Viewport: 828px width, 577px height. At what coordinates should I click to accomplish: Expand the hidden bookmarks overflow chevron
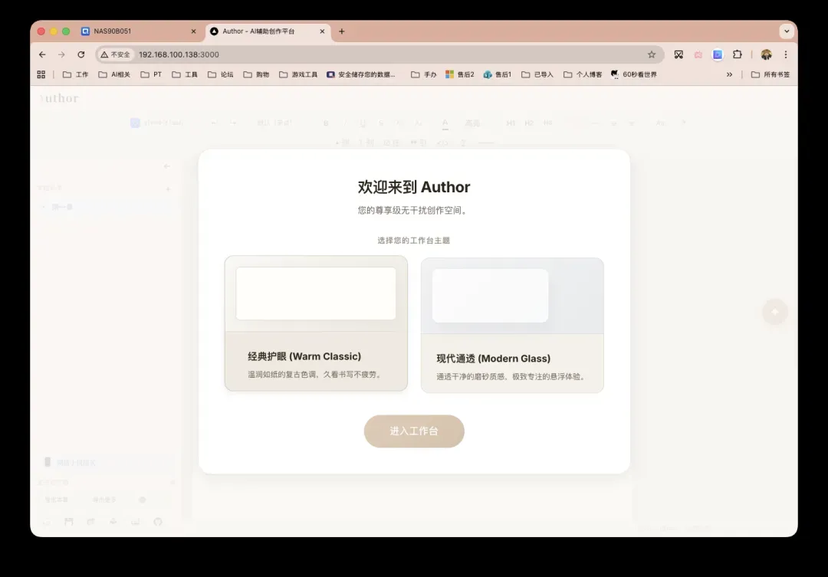tap(729, 74)
